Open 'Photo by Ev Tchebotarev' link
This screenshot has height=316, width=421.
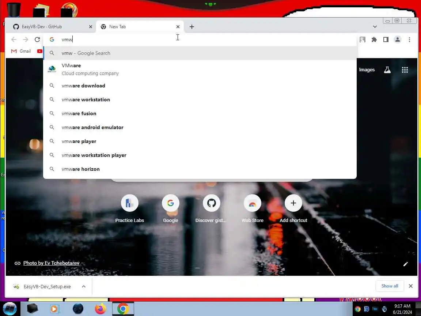click(51, 263)
